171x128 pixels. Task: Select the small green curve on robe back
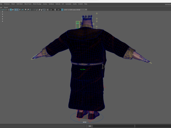coord(83,69)
